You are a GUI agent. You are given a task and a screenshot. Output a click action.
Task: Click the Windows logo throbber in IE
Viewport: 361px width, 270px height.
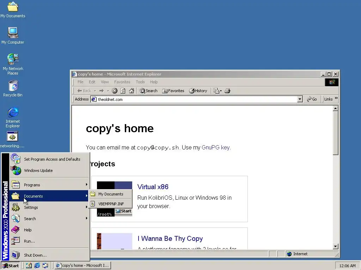tap(331, 82)
